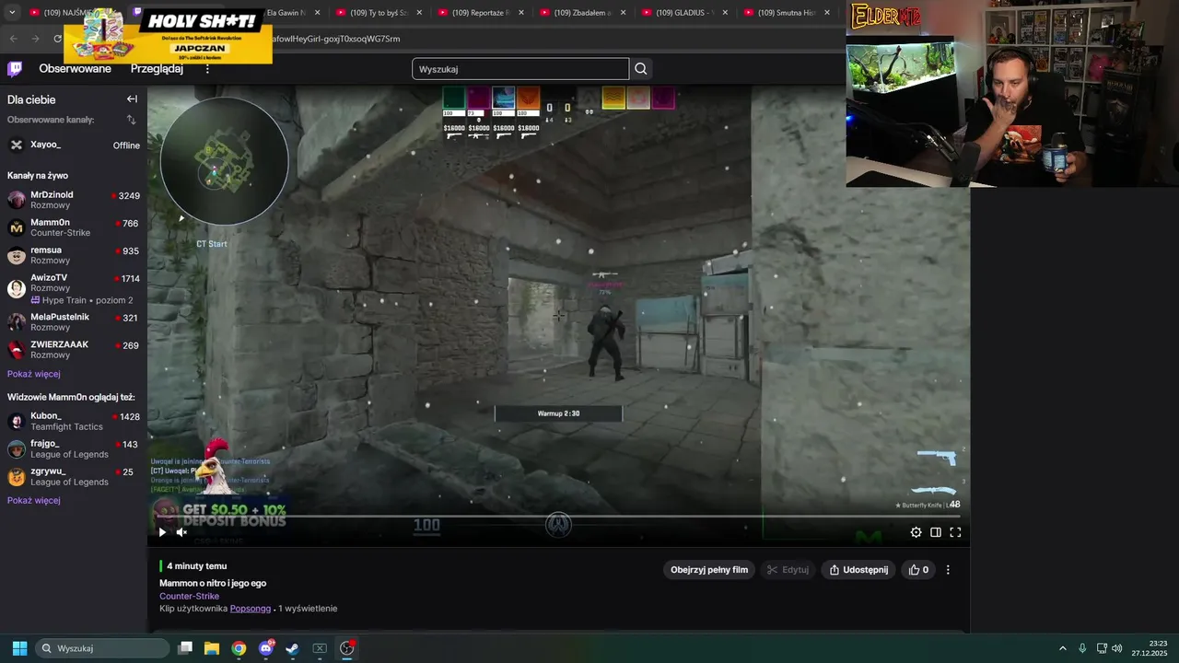Click the microphone tray icon

[x=1082, y=648]
